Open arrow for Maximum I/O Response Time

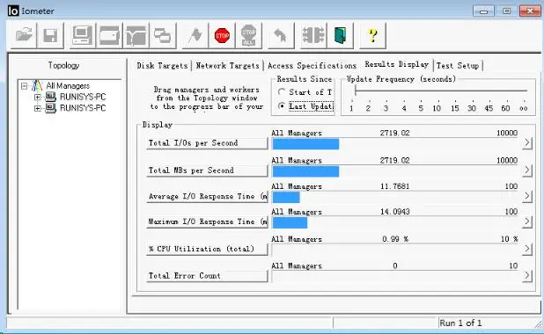(x=526, y=221)
